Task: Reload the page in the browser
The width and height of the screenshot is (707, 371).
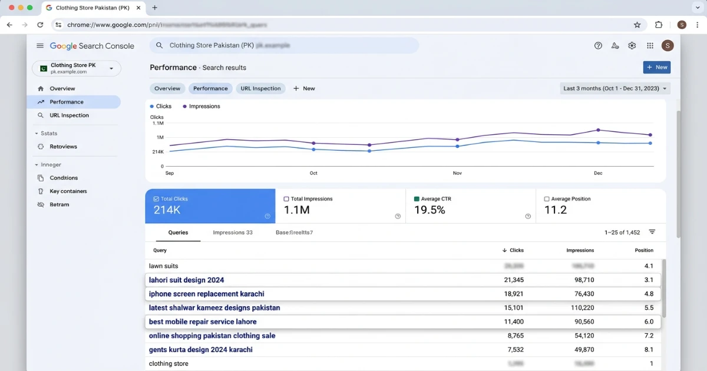Action: (40, 25)
